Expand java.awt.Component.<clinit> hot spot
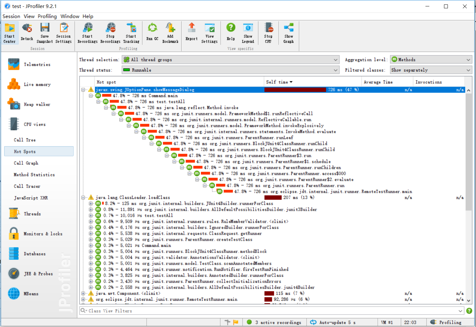 (x=83, y=293)
